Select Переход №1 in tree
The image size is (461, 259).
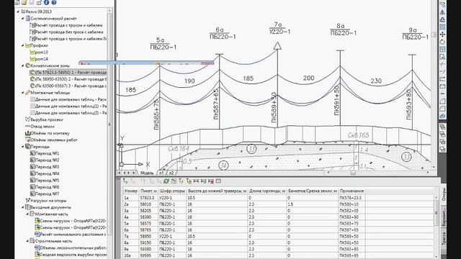45,153
